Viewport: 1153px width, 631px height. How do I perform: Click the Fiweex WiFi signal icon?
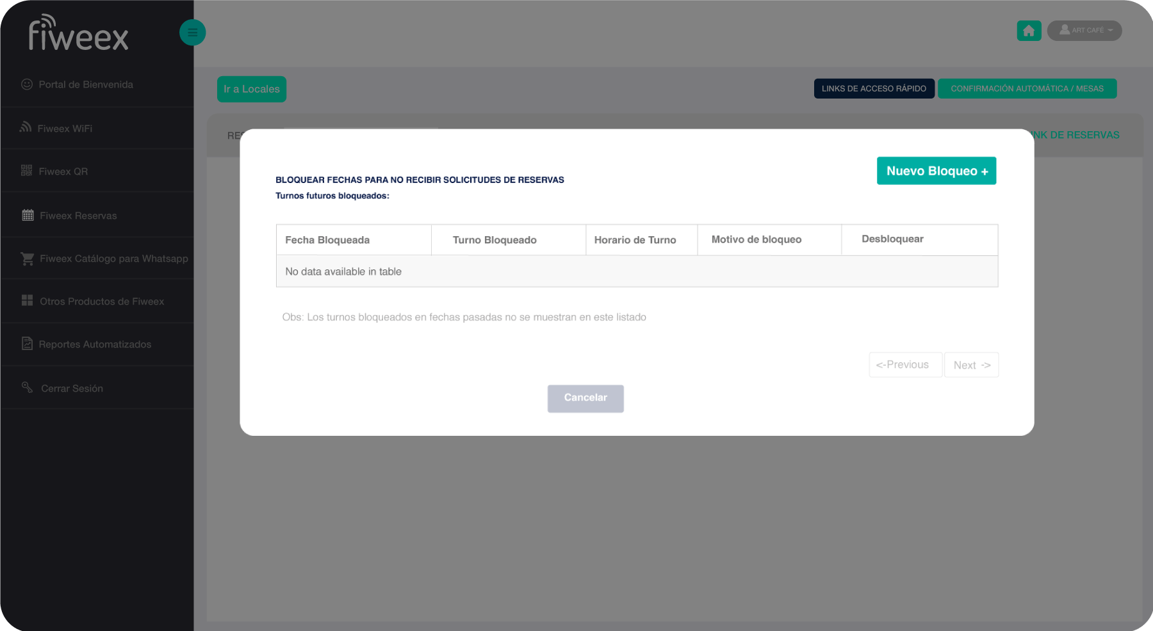(26, 128)
